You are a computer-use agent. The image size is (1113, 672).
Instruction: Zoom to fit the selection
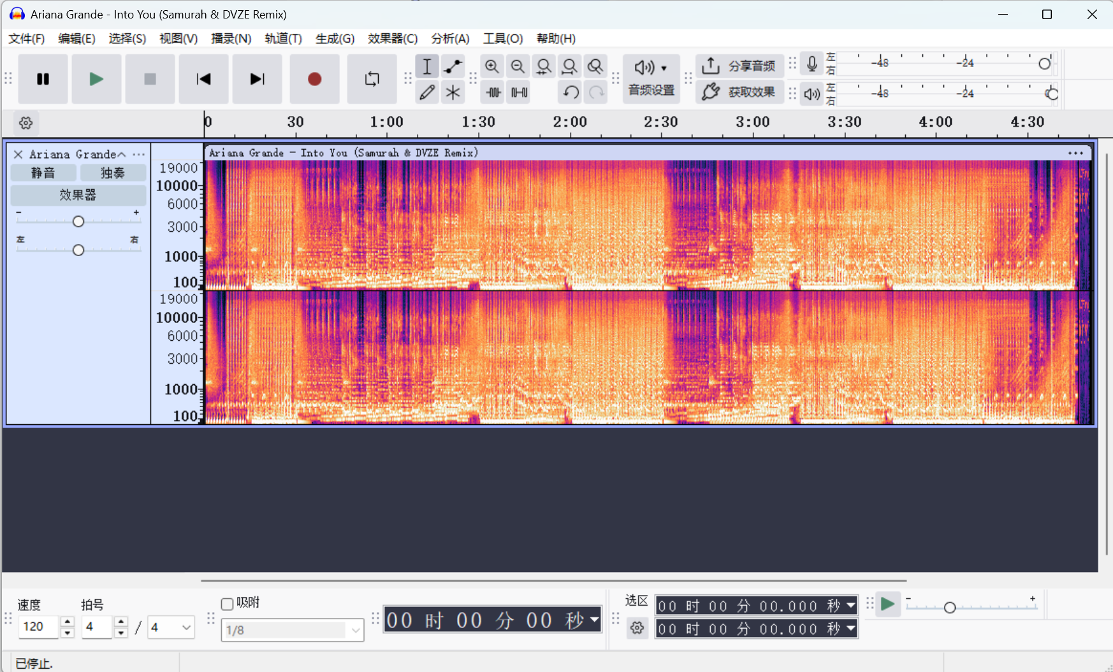(x=544, y=66)
